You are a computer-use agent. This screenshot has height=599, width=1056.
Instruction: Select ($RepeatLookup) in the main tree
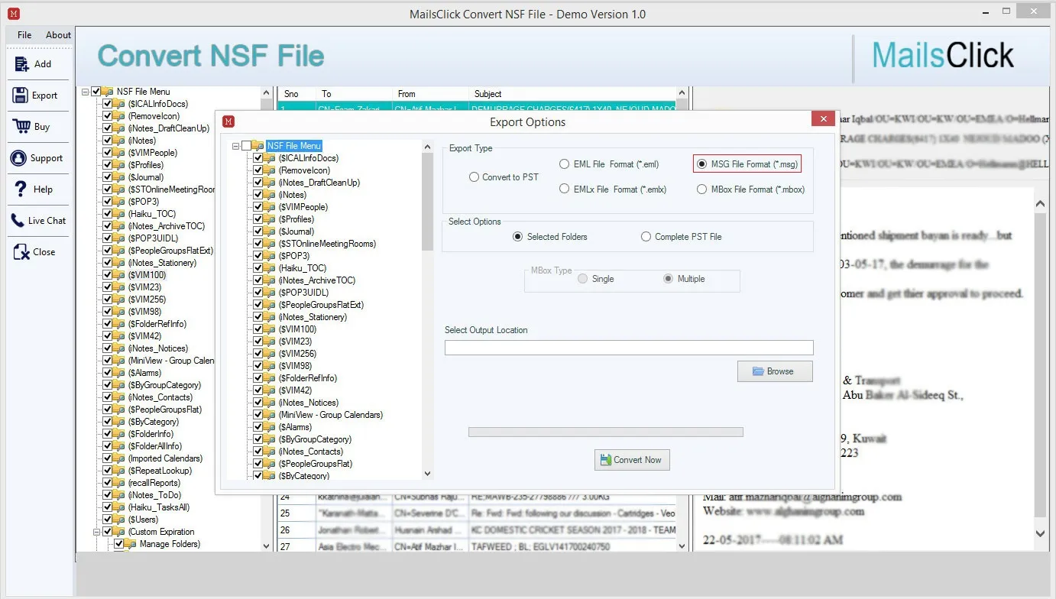(160, 471)
